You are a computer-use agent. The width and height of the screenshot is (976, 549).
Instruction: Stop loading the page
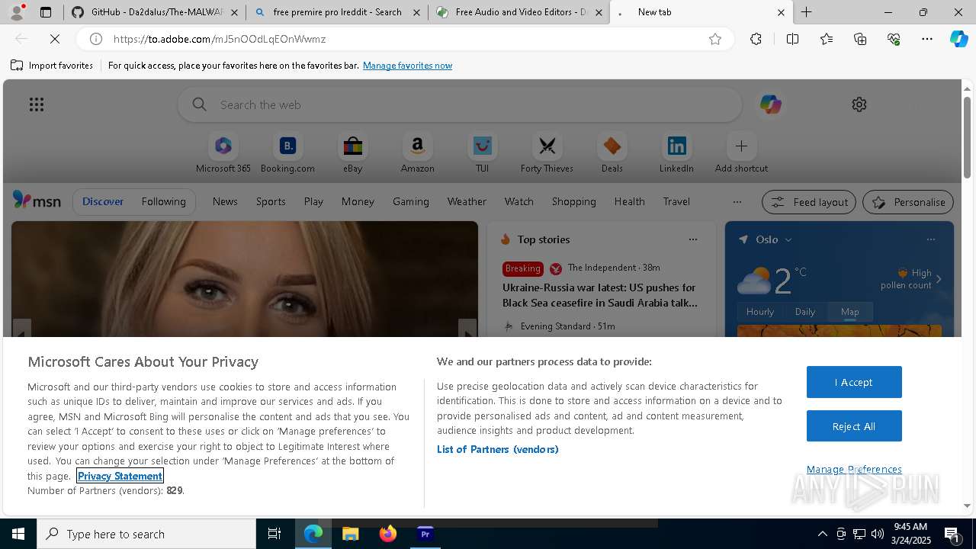click(55, 39)
